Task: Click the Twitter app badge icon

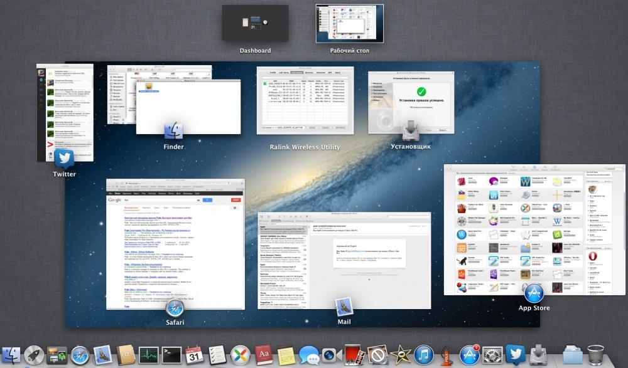Action: [x=64, y=159]
